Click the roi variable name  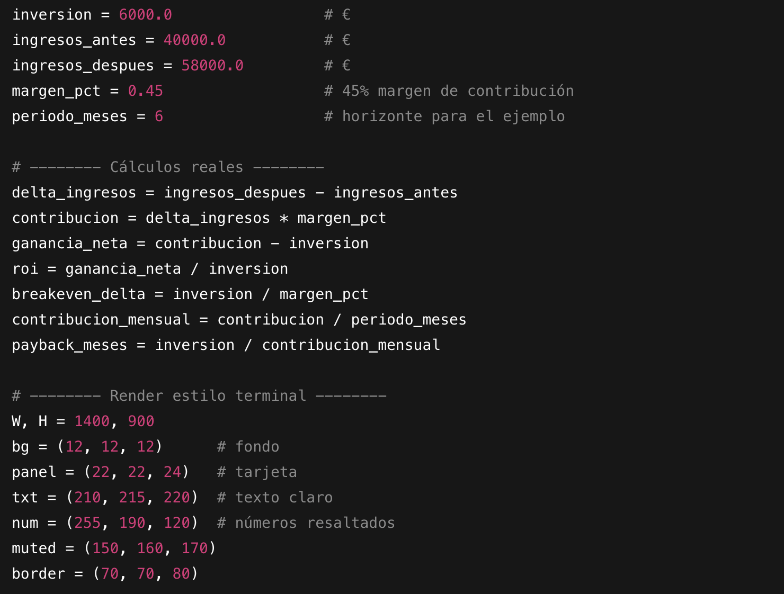[x=25, y=269]
